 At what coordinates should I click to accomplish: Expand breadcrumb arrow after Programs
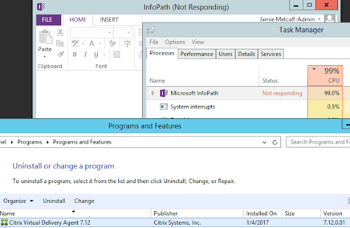pos(48,142)
